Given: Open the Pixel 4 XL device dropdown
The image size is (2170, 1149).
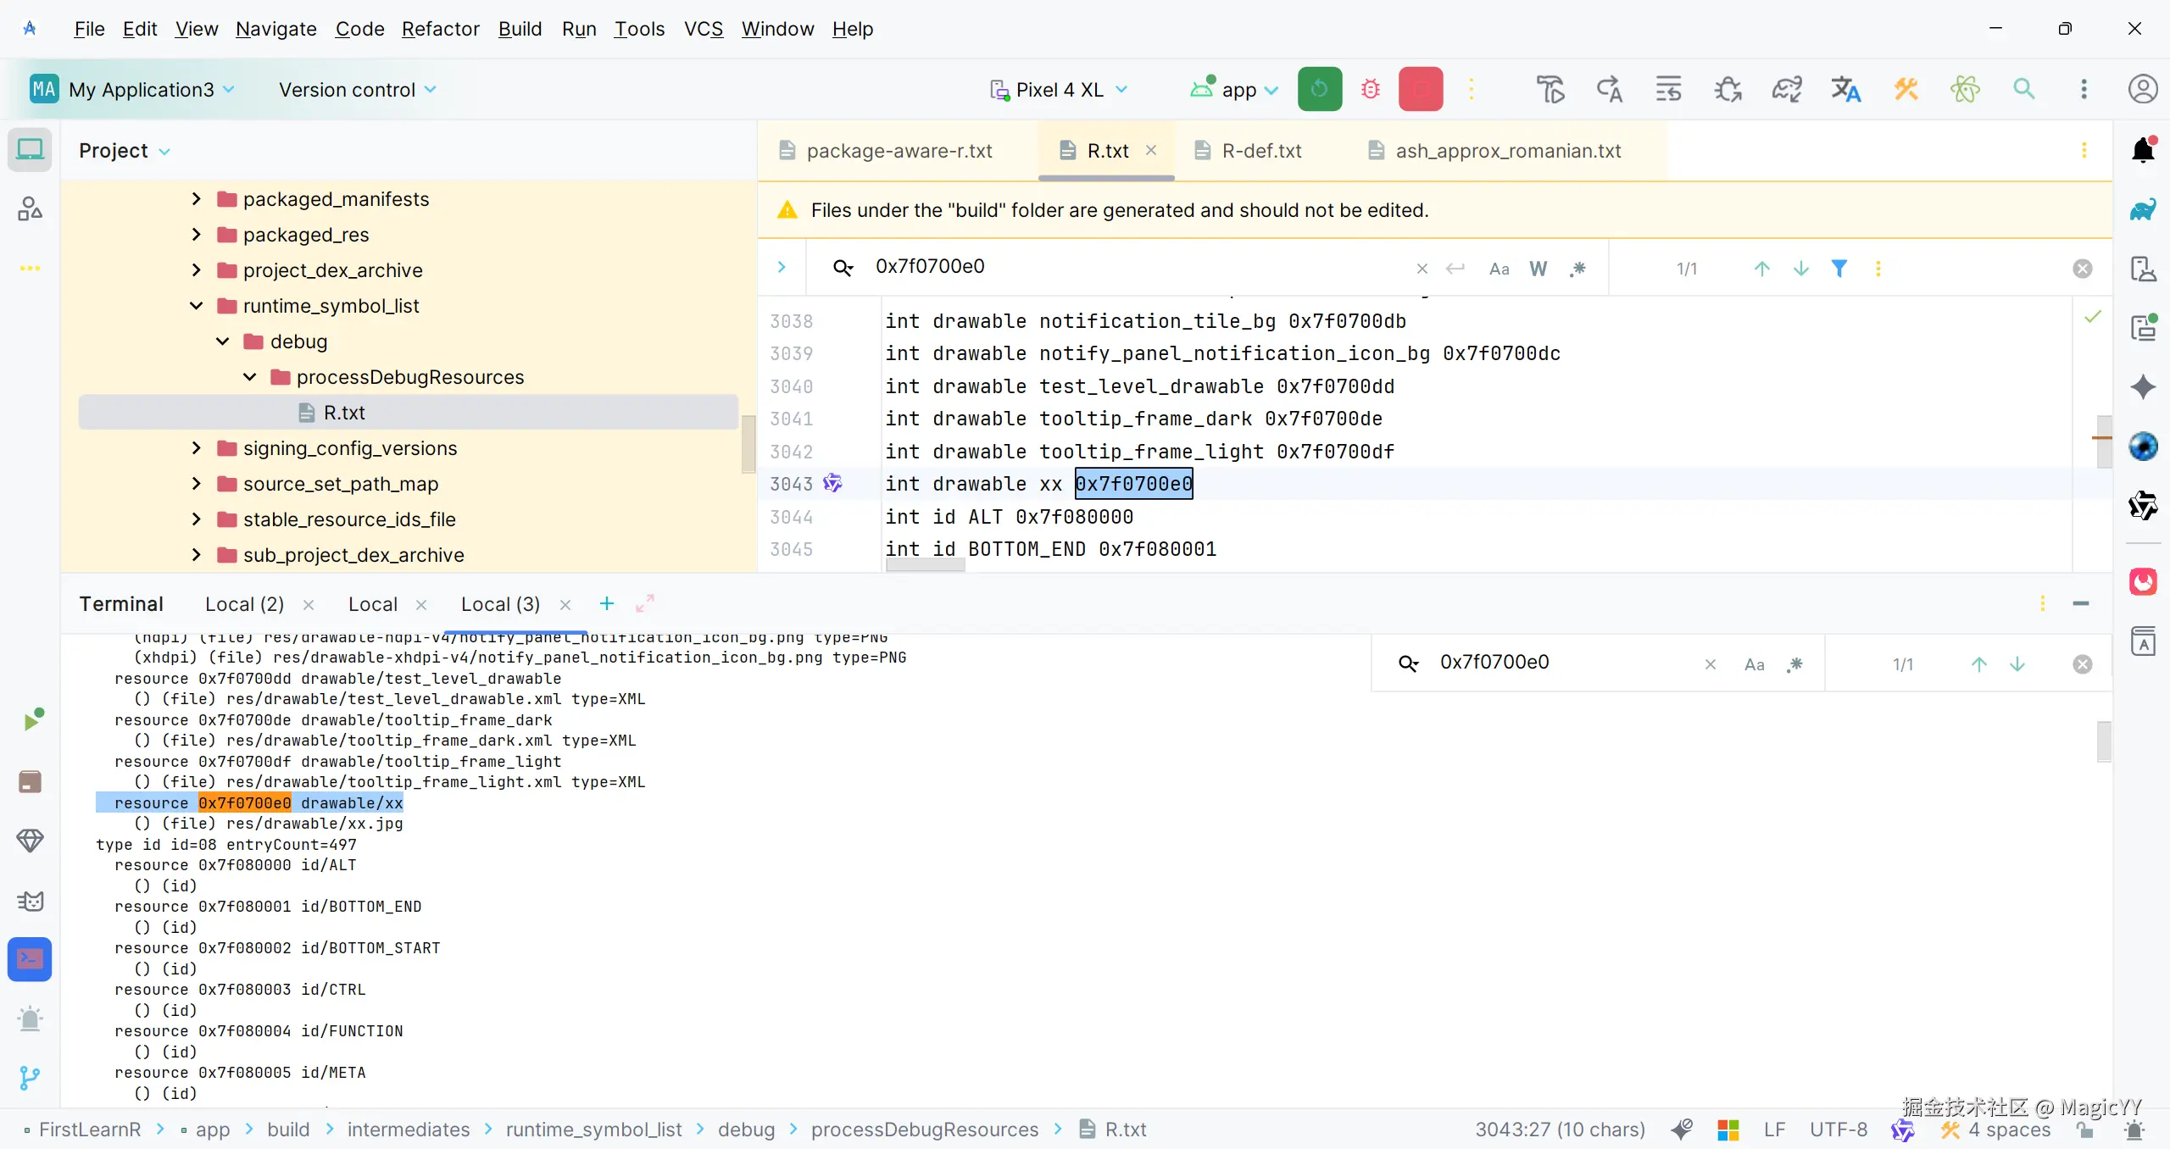Looking at the screenshot, I should tap(1060, 90).
